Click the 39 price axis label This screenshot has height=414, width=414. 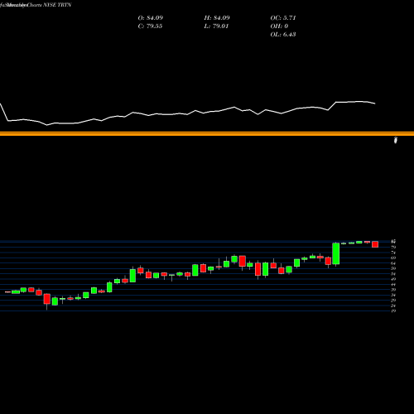click(x=393, y=290)
